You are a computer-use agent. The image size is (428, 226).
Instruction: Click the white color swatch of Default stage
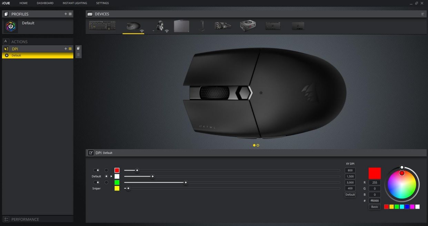coord(117,176)
